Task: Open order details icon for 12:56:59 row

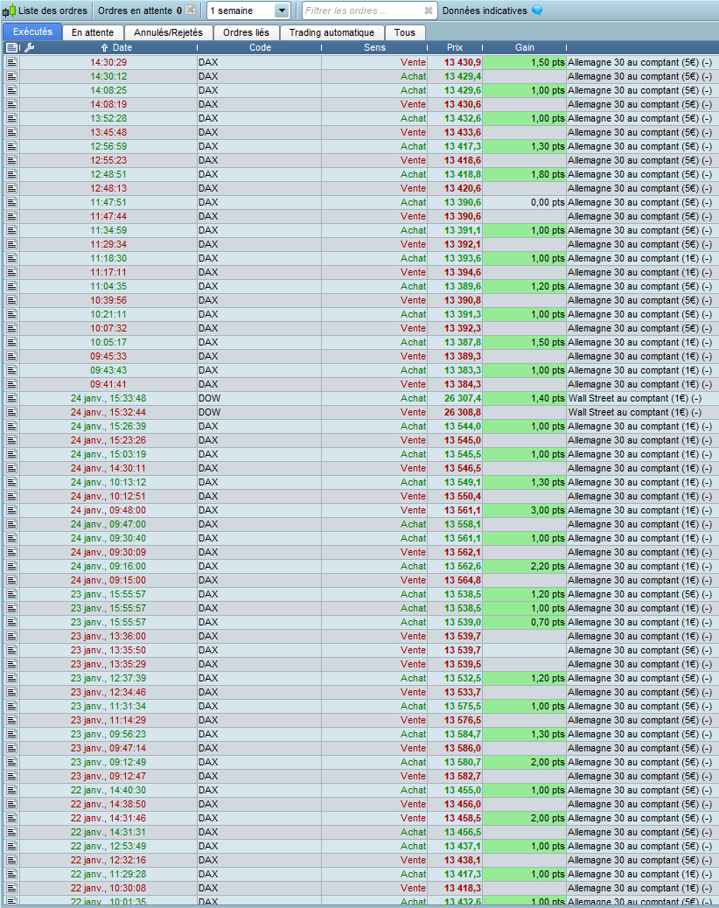Action: point(12,146)
